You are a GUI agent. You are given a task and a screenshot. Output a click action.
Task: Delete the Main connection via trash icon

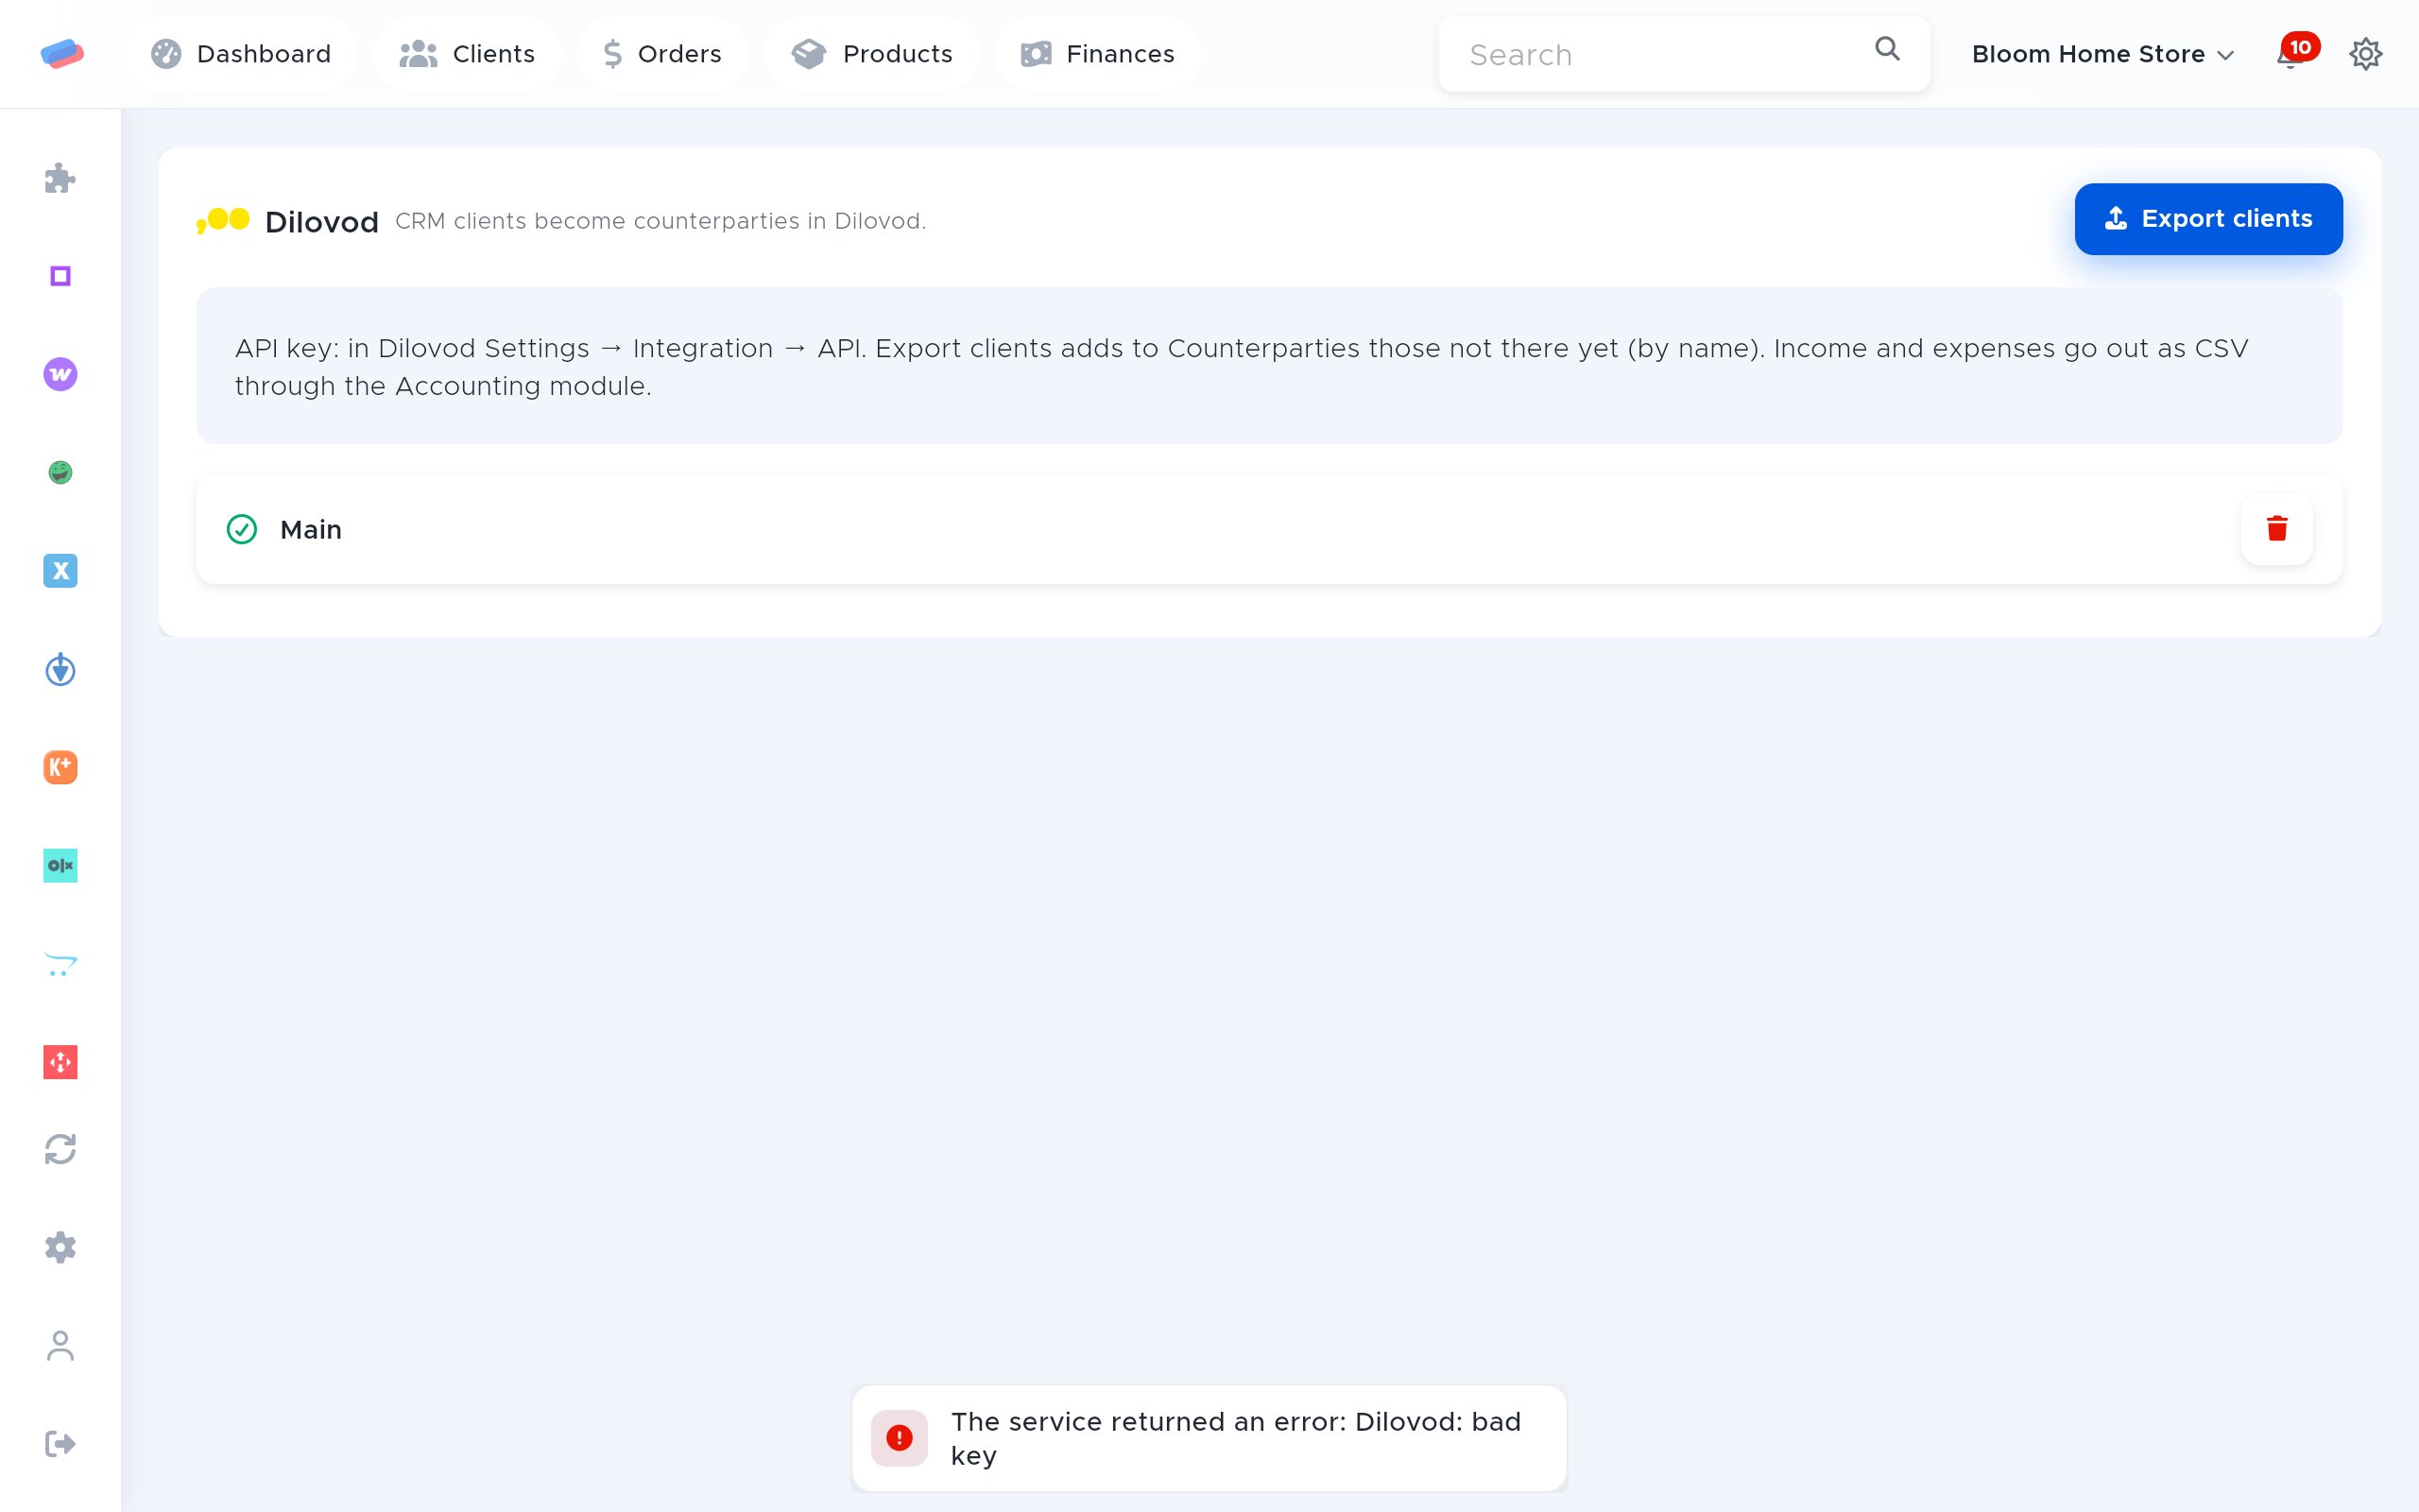2277,529
